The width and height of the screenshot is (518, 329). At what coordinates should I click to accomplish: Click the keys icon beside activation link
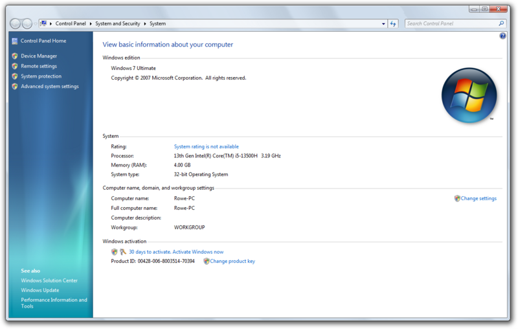point(123,252)
